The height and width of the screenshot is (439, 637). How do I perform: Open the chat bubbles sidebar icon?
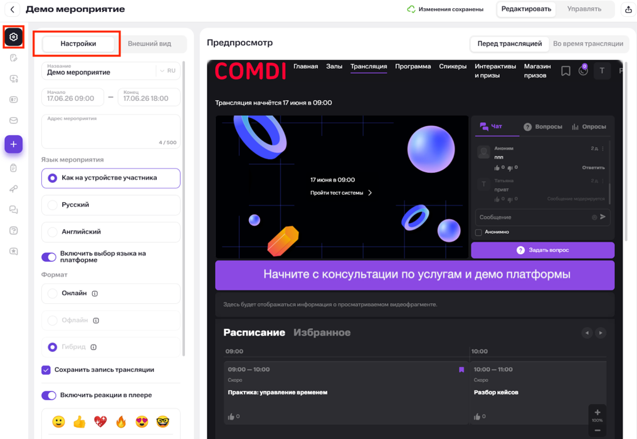point(13,210)
